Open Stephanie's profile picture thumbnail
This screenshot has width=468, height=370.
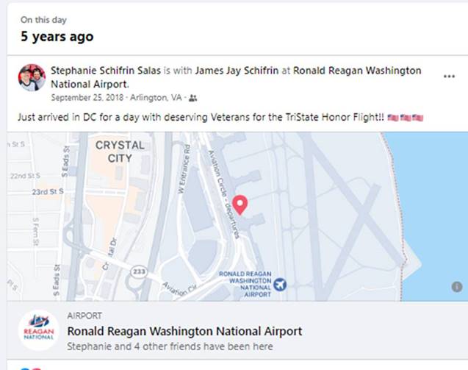pyautogui.click(x=32, y=77)
